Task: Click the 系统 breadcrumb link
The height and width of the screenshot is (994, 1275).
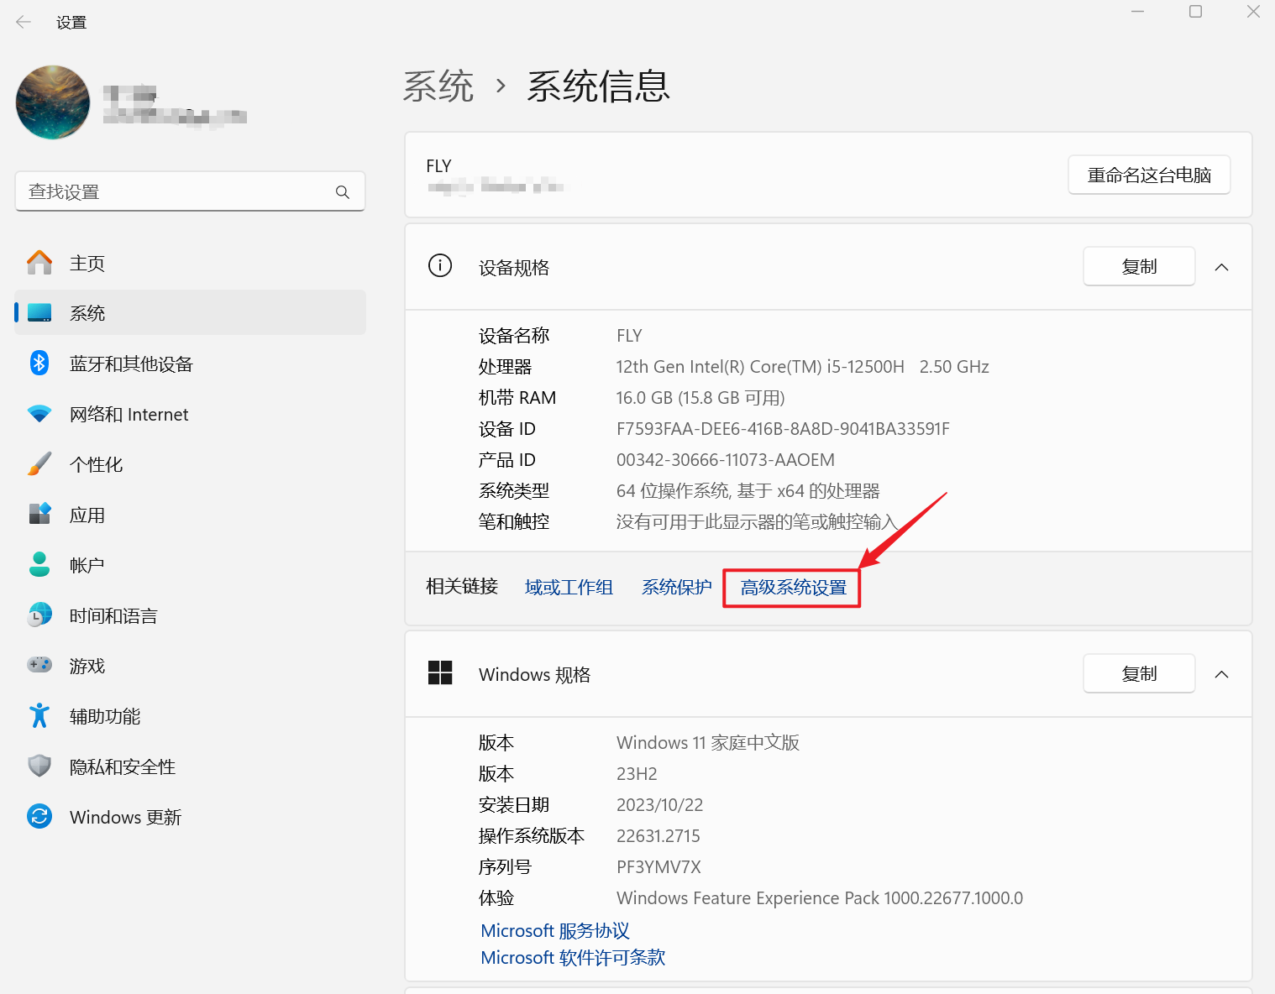Action: pos(438,86)
